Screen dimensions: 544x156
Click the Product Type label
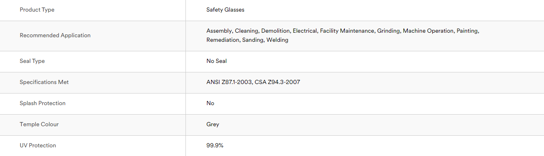pyautogui.click(x=37, y=10)
